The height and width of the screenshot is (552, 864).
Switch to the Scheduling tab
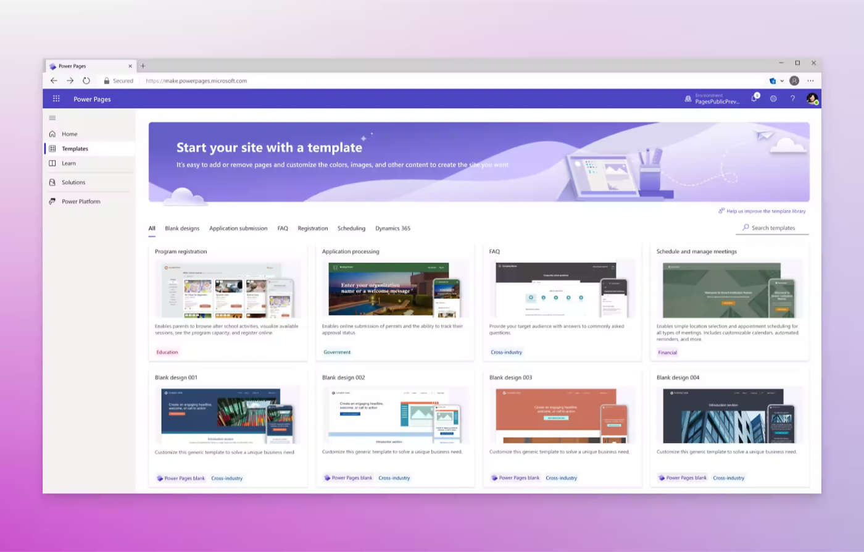[351, 228]
